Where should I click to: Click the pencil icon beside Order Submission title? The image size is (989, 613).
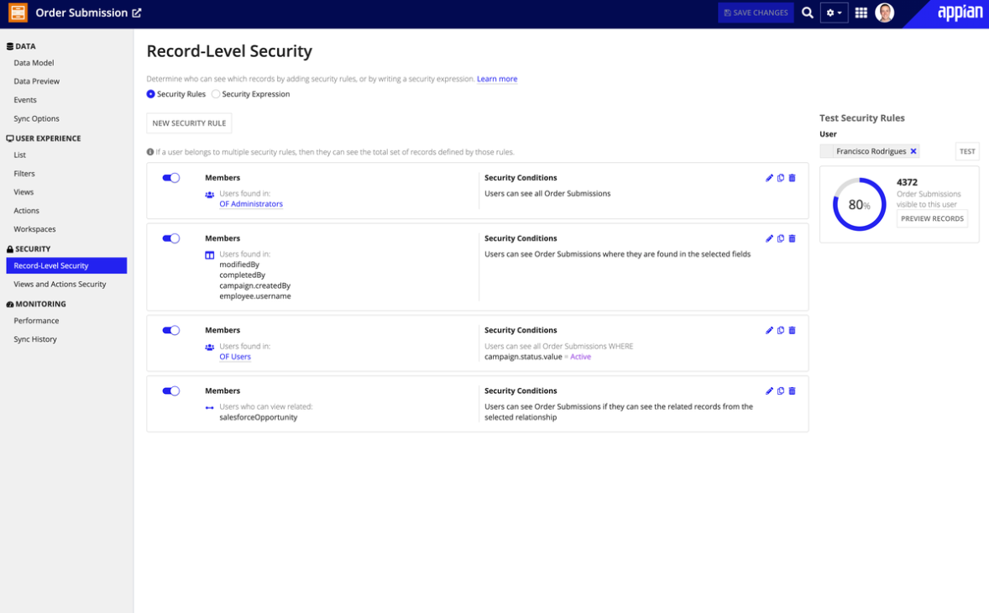[137, 13]
